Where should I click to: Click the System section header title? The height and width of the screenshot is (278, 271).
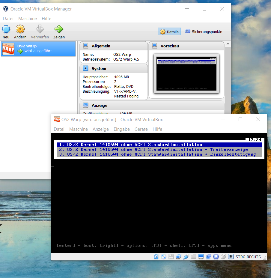tap(99, 68)
